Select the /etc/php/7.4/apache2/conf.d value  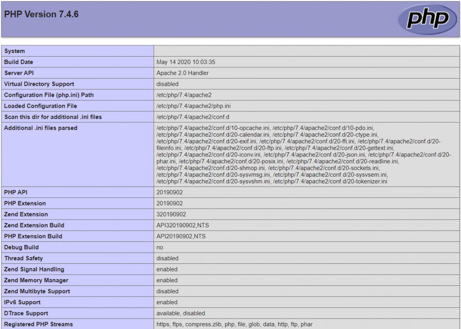coord(193,117)
